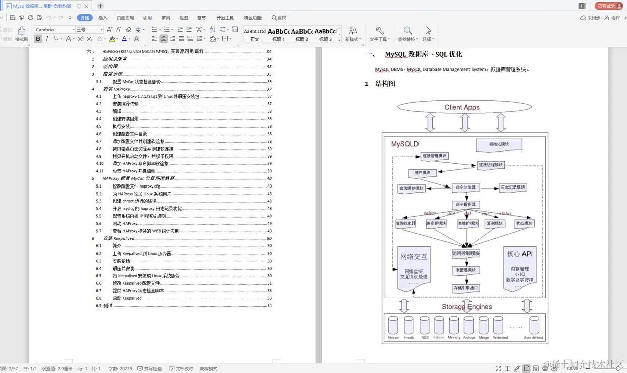Click the 拼写检查 spell check in status bar

149,369
